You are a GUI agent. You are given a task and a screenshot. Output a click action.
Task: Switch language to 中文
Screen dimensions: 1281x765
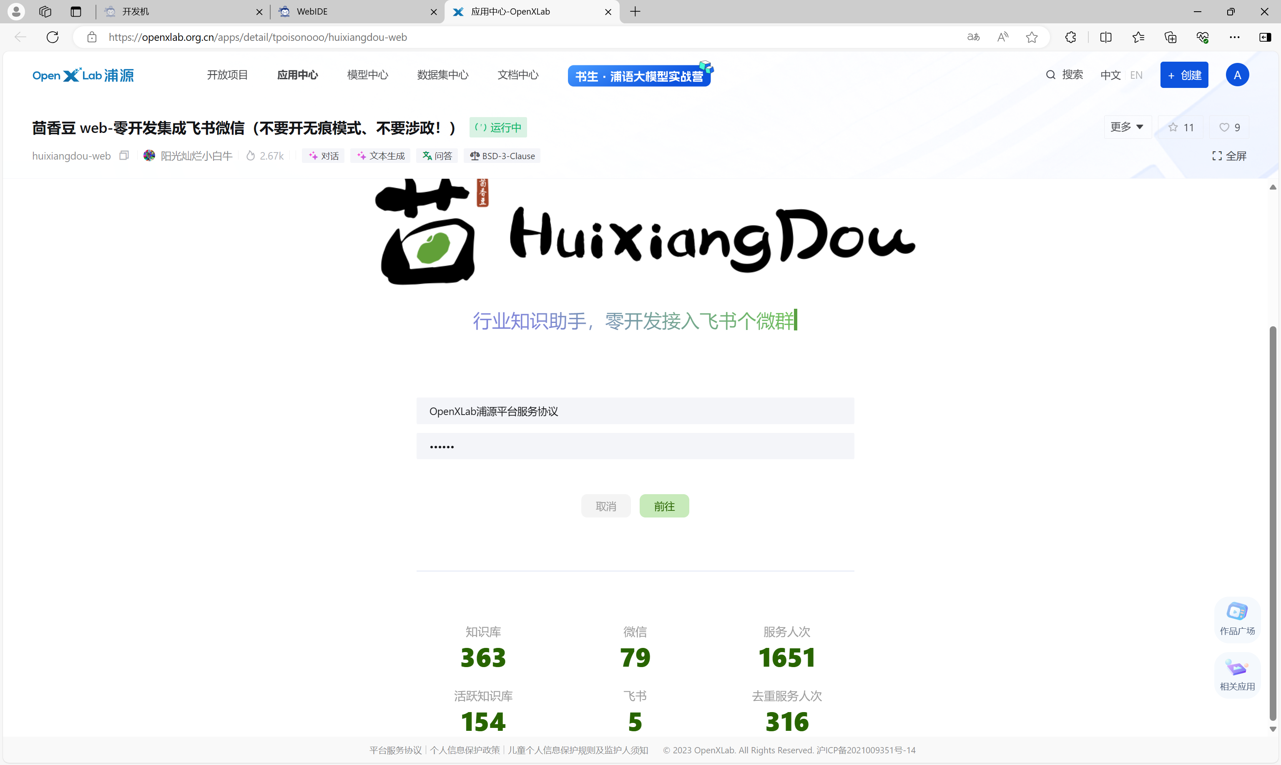(x=1110, y=75)
